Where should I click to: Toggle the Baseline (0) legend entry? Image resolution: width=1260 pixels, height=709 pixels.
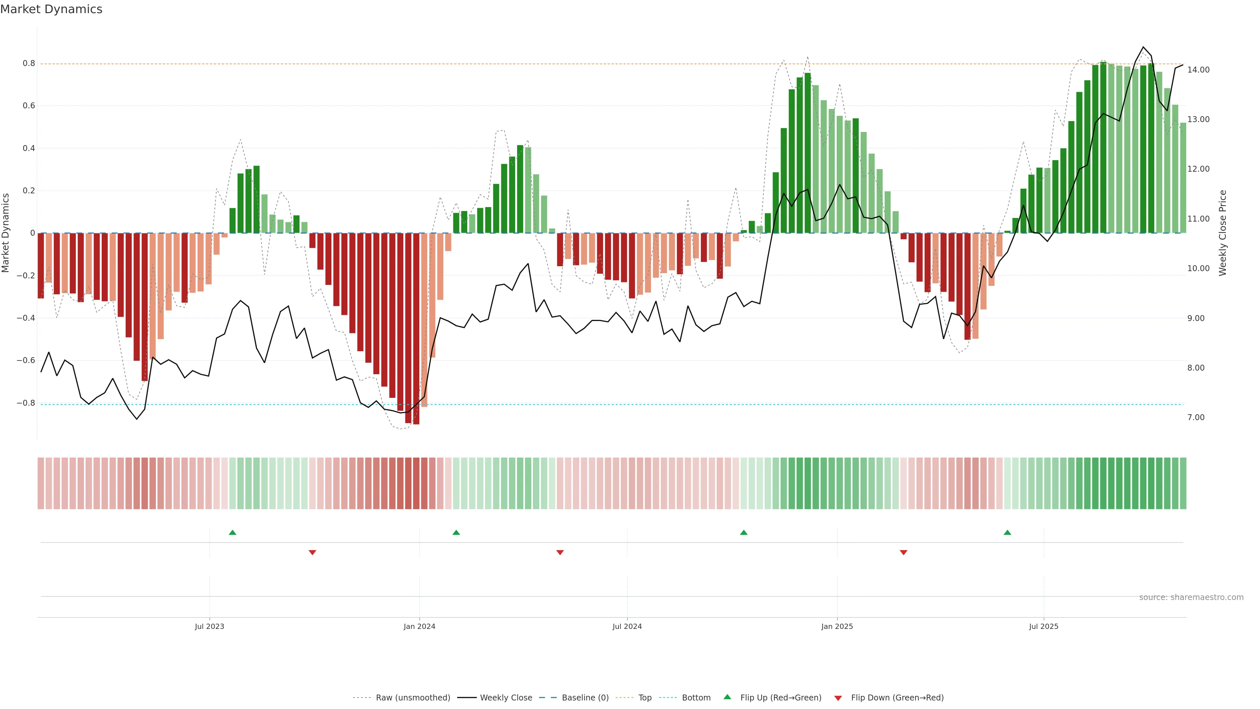[x=585, y=698]
